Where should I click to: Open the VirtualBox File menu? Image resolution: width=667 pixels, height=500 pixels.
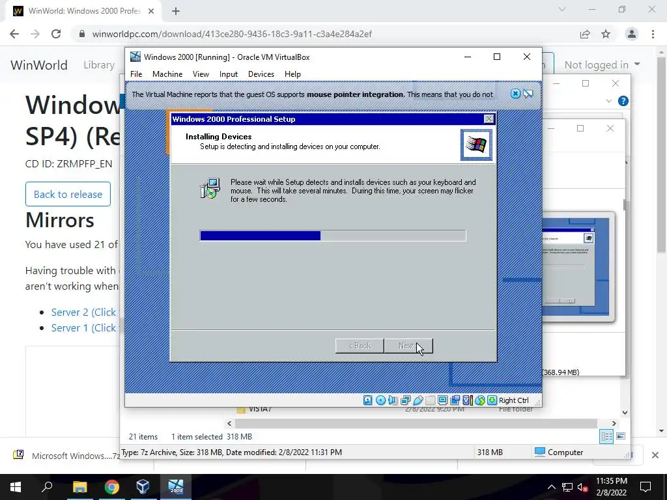136,74
